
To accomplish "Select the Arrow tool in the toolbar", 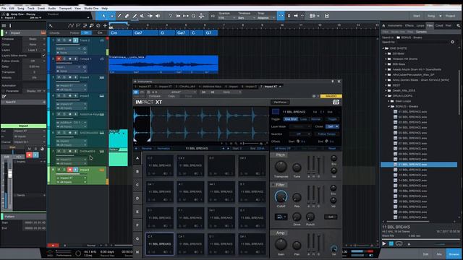I will [103, 16].
